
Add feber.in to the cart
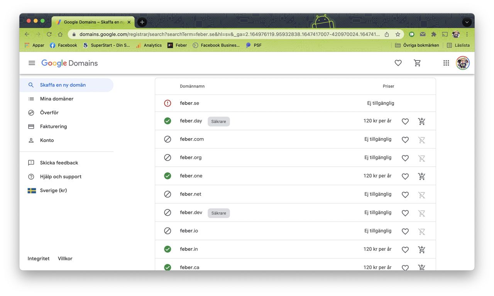[421, 250]
